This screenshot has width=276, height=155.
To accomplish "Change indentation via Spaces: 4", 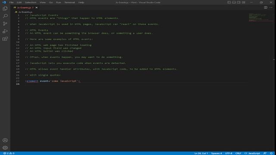I will click(216, 153).
